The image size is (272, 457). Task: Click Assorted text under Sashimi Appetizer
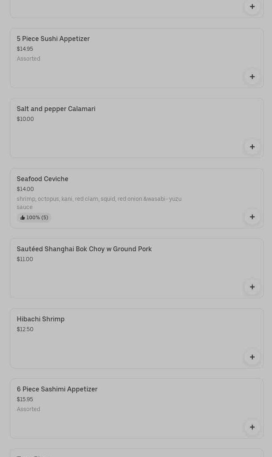(28, 409)
